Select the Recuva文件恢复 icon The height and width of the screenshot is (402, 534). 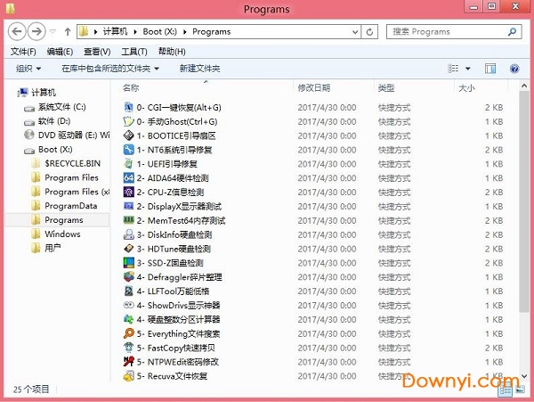click(x=128, y=376)
